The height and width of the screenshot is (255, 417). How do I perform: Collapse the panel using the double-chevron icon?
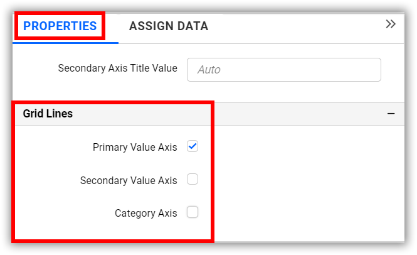pyautogui.click(x=391, y=24)
